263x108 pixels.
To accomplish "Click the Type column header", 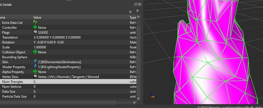I will click(x=133, y=17).
